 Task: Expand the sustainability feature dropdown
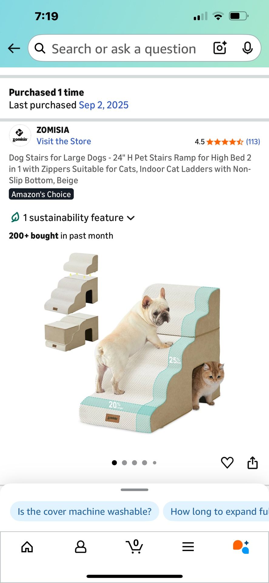(x=72, y=218)
